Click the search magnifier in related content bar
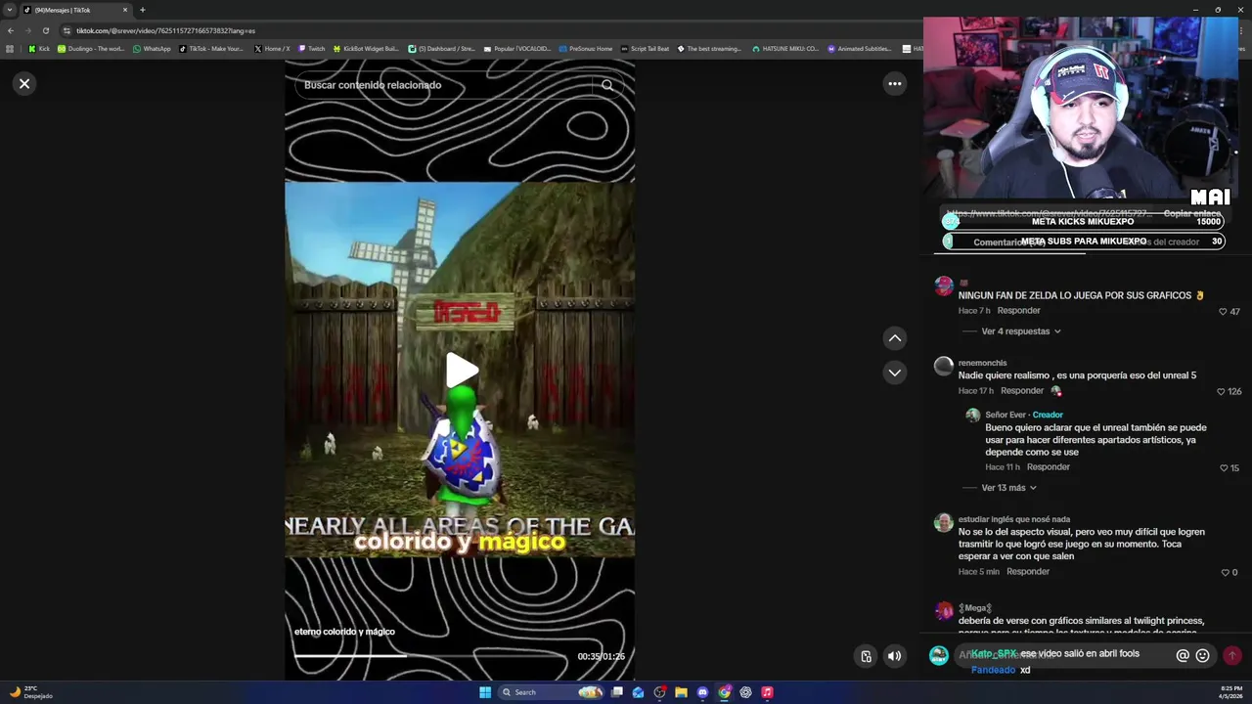The image size is (1252, 704). click(x=607, y=85)
